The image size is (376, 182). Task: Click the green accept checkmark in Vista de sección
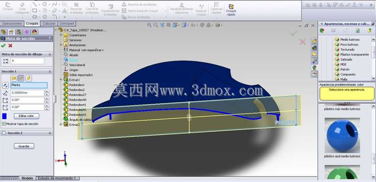[x=3, y=45]
